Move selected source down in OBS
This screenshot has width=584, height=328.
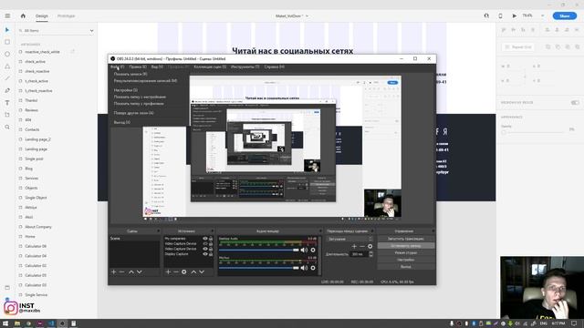pyautogui.click(x=202, y=272)
